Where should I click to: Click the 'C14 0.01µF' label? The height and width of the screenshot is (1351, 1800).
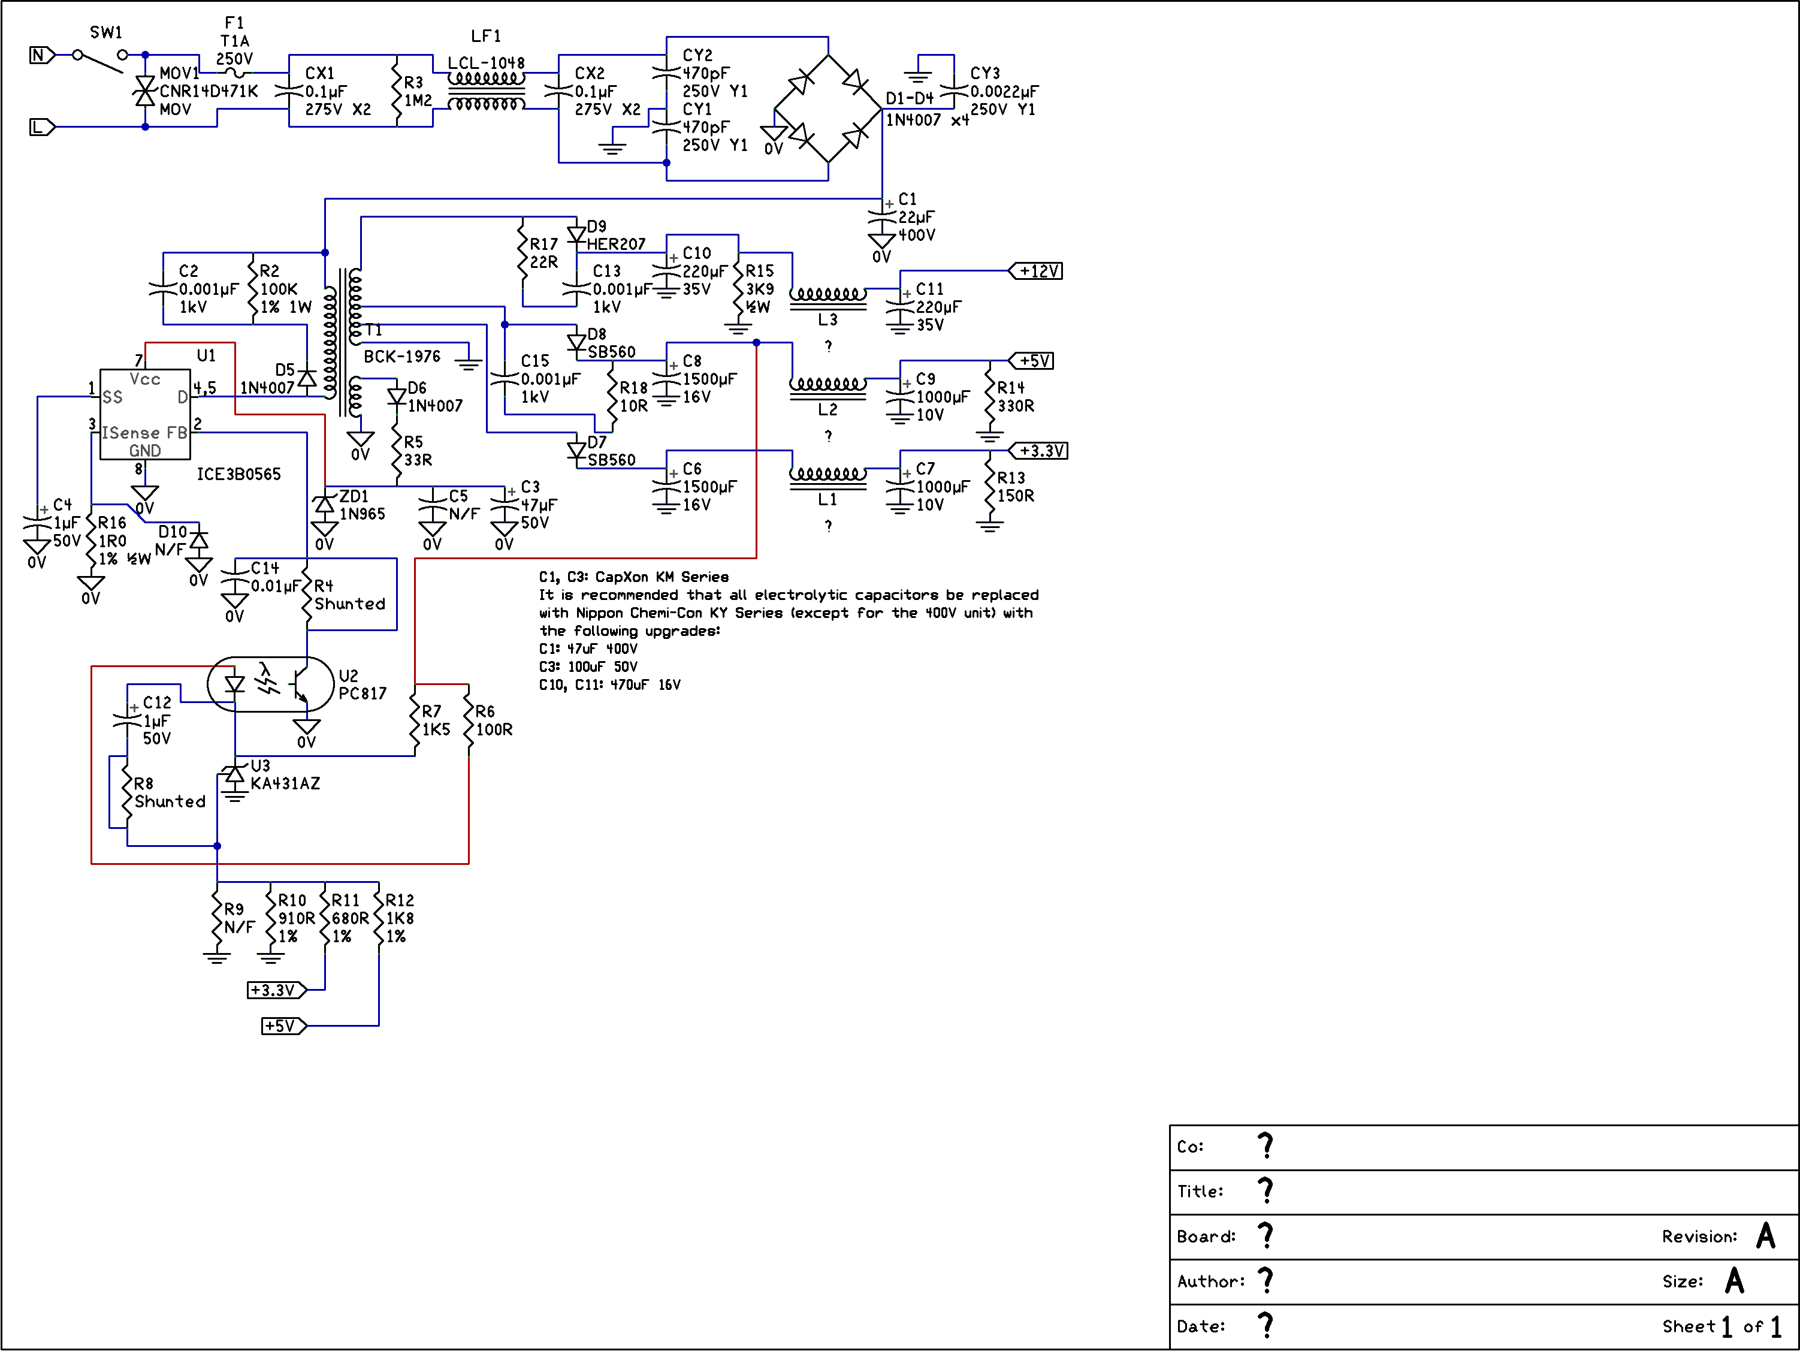275,577
